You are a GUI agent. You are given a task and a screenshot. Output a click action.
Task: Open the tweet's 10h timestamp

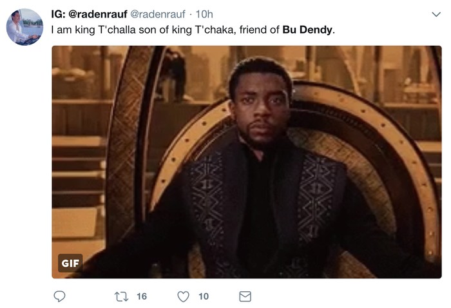(x=204, y=14)
